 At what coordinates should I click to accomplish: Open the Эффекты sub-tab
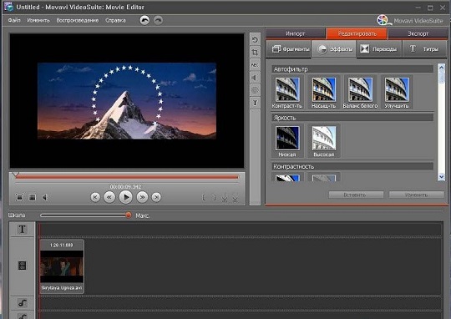click(x=334, y=49)
